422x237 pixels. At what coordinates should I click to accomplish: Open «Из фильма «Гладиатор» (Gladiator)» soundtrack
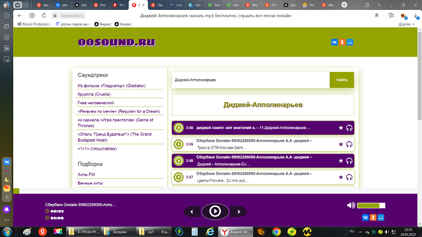(x=112, y=86)
